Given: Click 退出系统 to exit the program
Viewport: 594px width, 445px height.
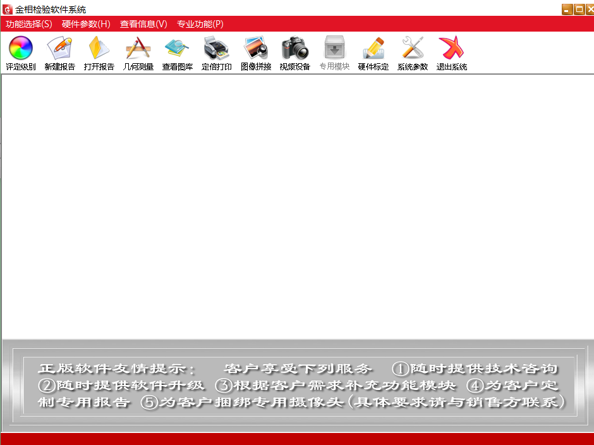Looking at the screenshot, I should (451, 49).
